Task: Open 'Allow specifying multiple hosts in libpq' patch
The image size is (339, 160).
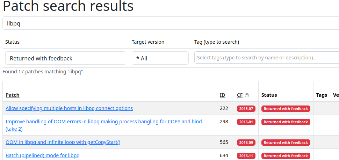Action: click(69, 108)
